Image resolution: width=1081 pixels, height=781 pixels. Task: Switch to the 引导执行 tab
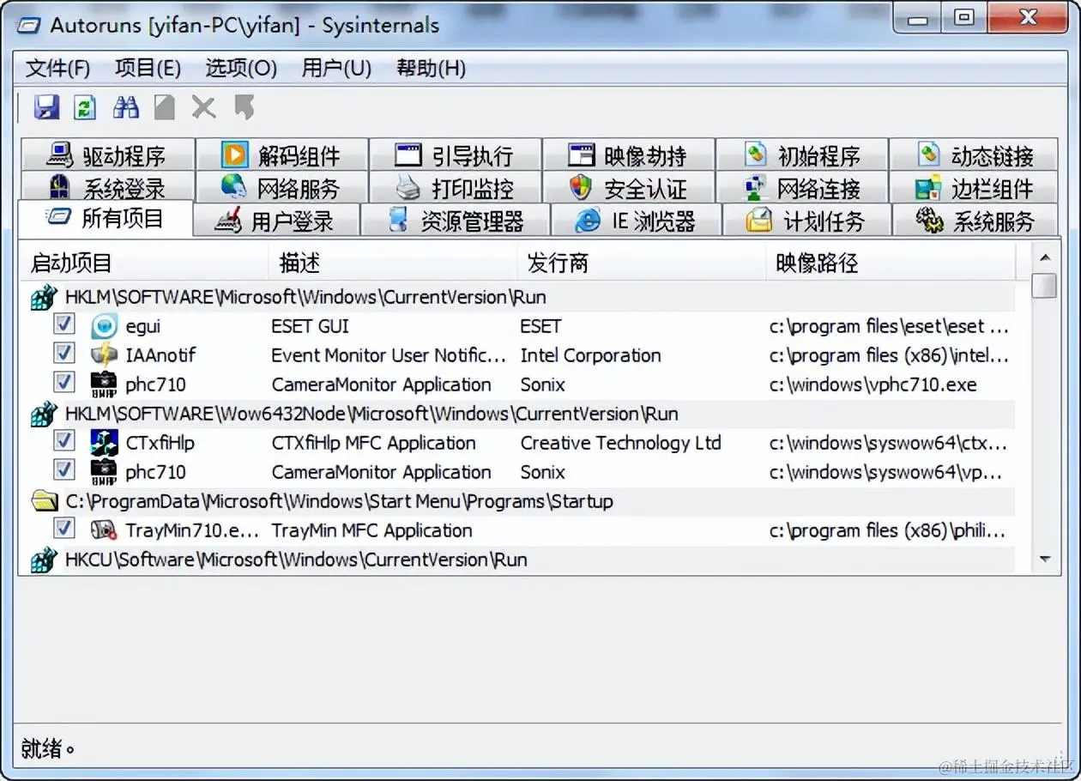pyautogui.click(x=456, y=155)
